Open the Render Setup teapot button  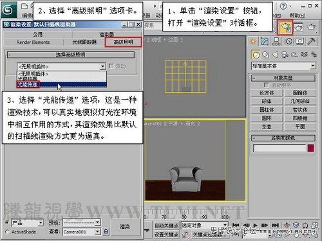click(x=285, y=27)
